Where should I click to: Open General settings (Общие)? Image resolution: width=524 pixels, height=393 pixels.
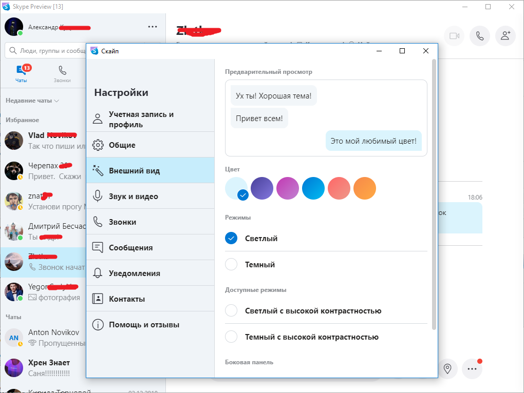pos(151,145)
